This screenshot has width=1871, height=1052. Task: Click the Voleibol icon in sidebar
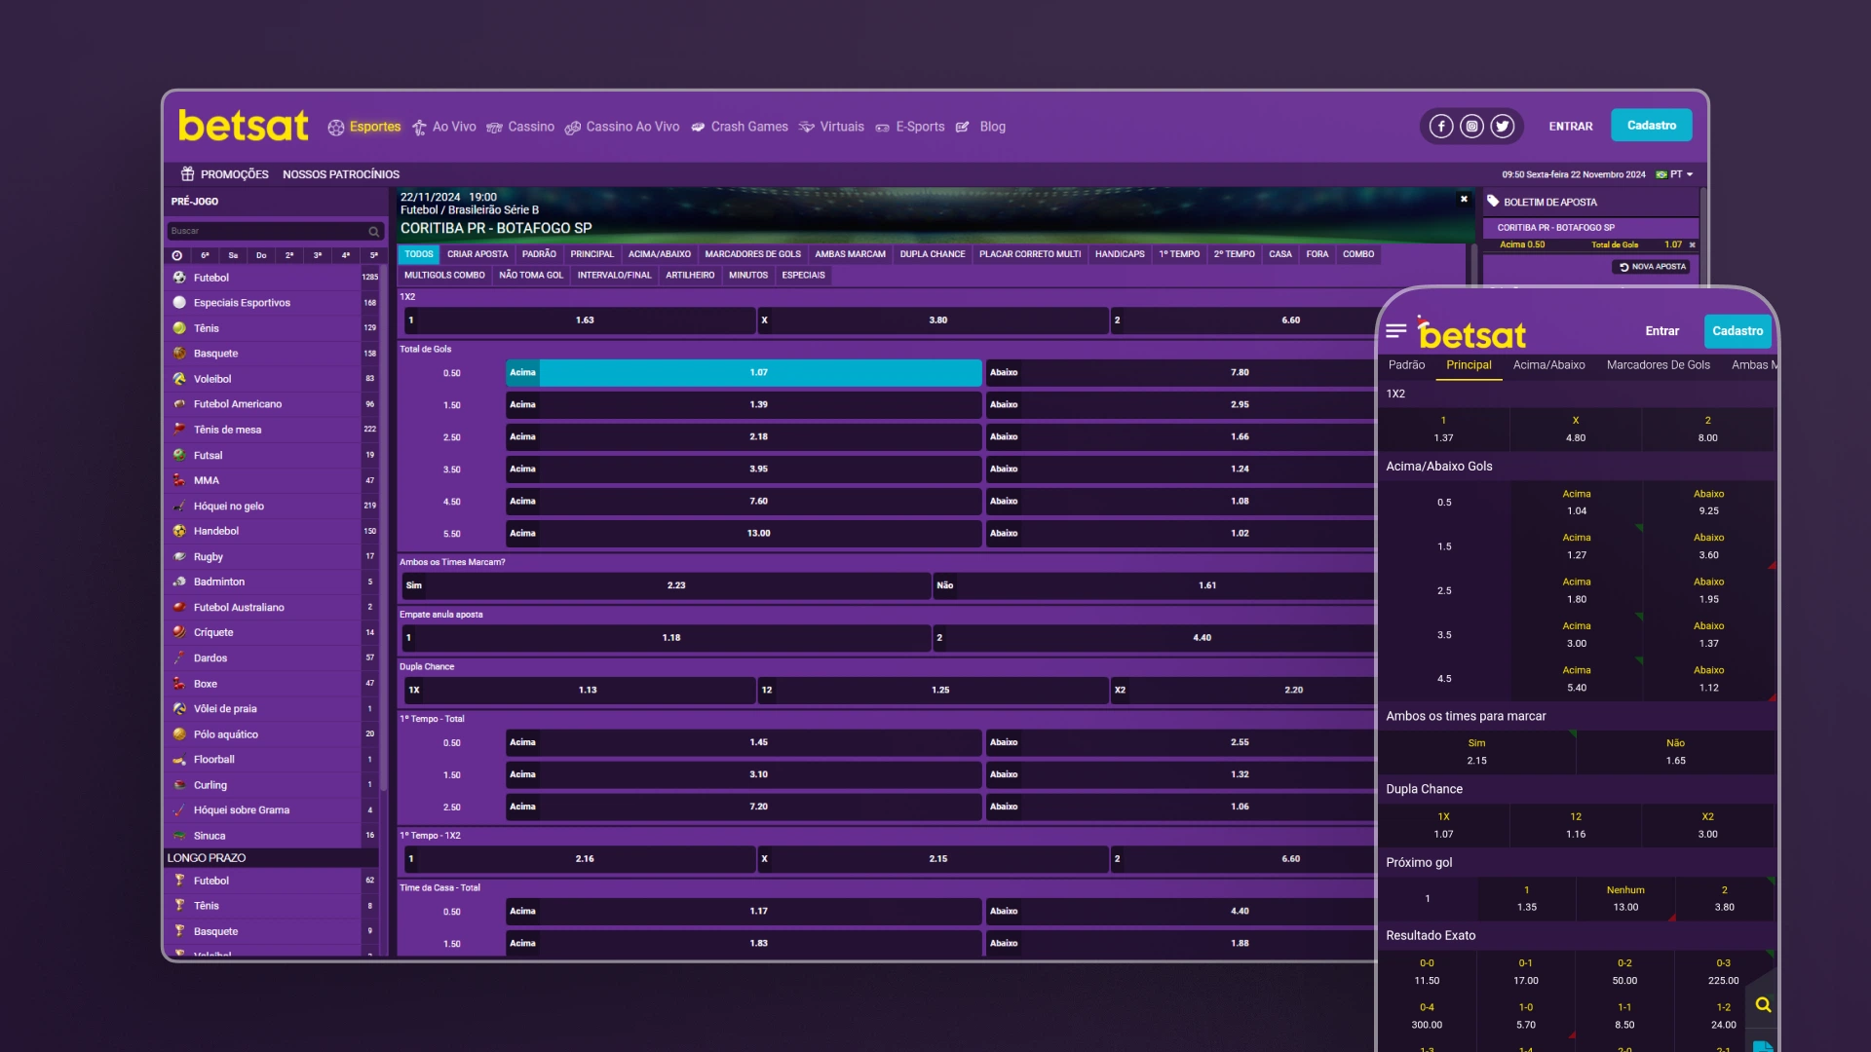179,379
